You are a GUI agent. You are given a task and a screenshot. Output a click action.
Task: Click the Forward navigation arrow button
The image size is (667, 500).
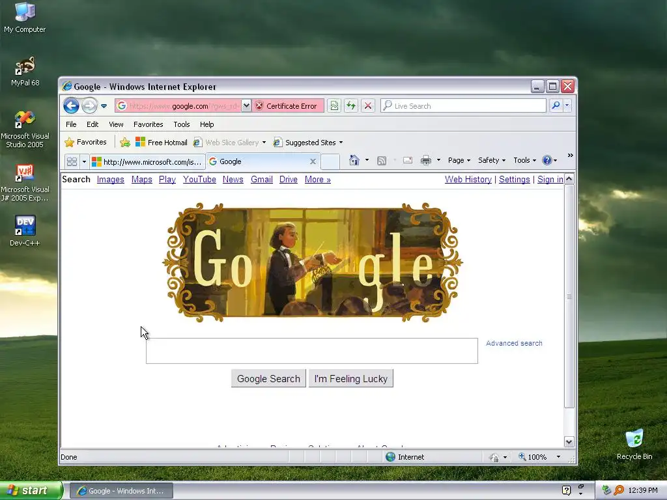89,105
